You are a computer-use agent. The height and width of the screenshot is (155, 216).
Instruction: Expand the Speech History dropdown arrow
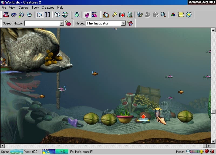click(x=62, y=23)
